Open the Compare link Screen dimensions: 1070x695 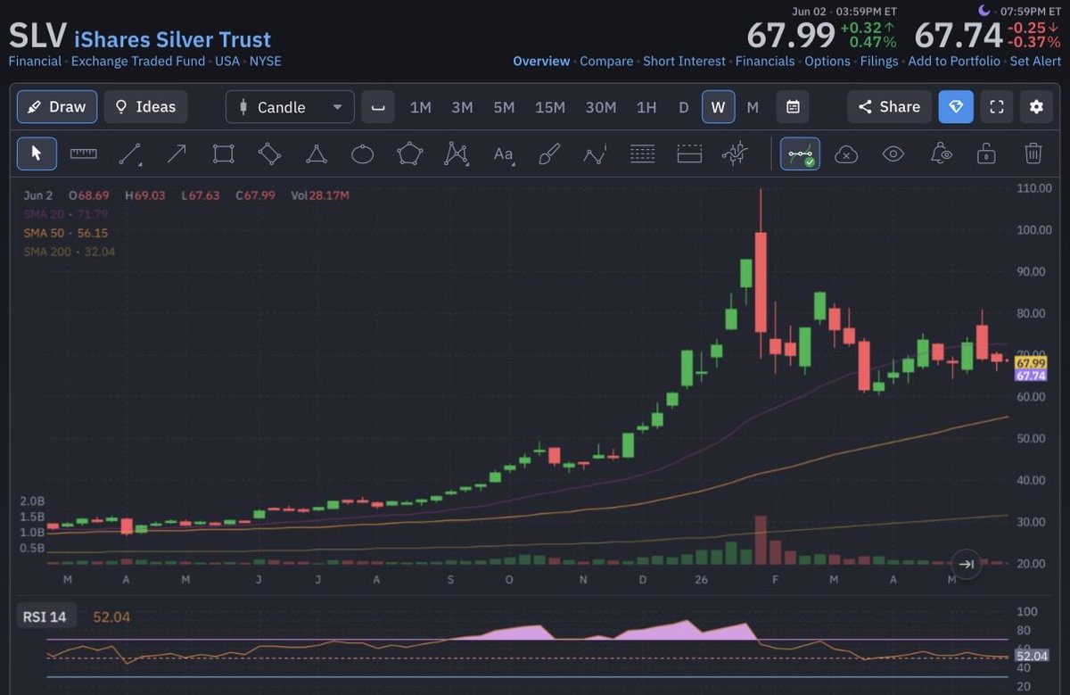(x=606, y=62)
